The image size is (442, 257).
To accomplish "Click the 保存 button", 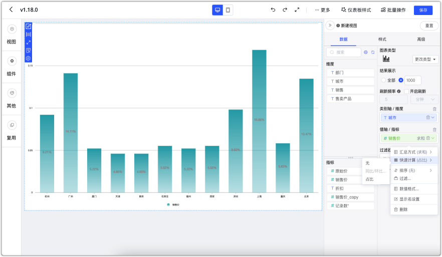I will tap(423, 10).
